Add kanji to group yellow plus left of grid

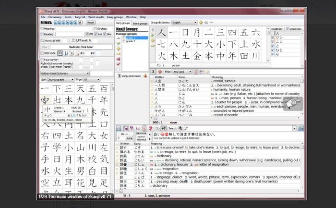pos(152,40)
